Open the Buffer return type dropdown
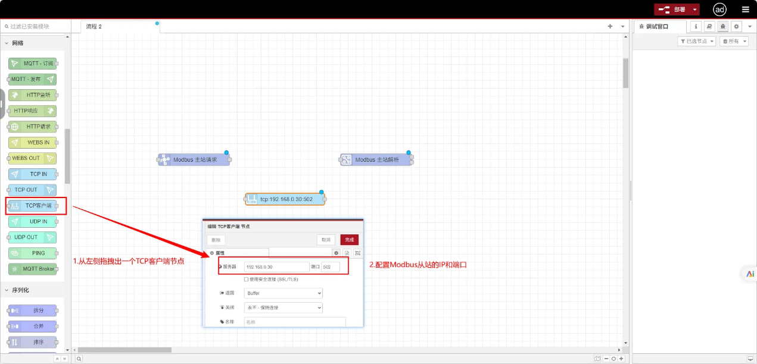757x364 pixels. tap(284, 293)
